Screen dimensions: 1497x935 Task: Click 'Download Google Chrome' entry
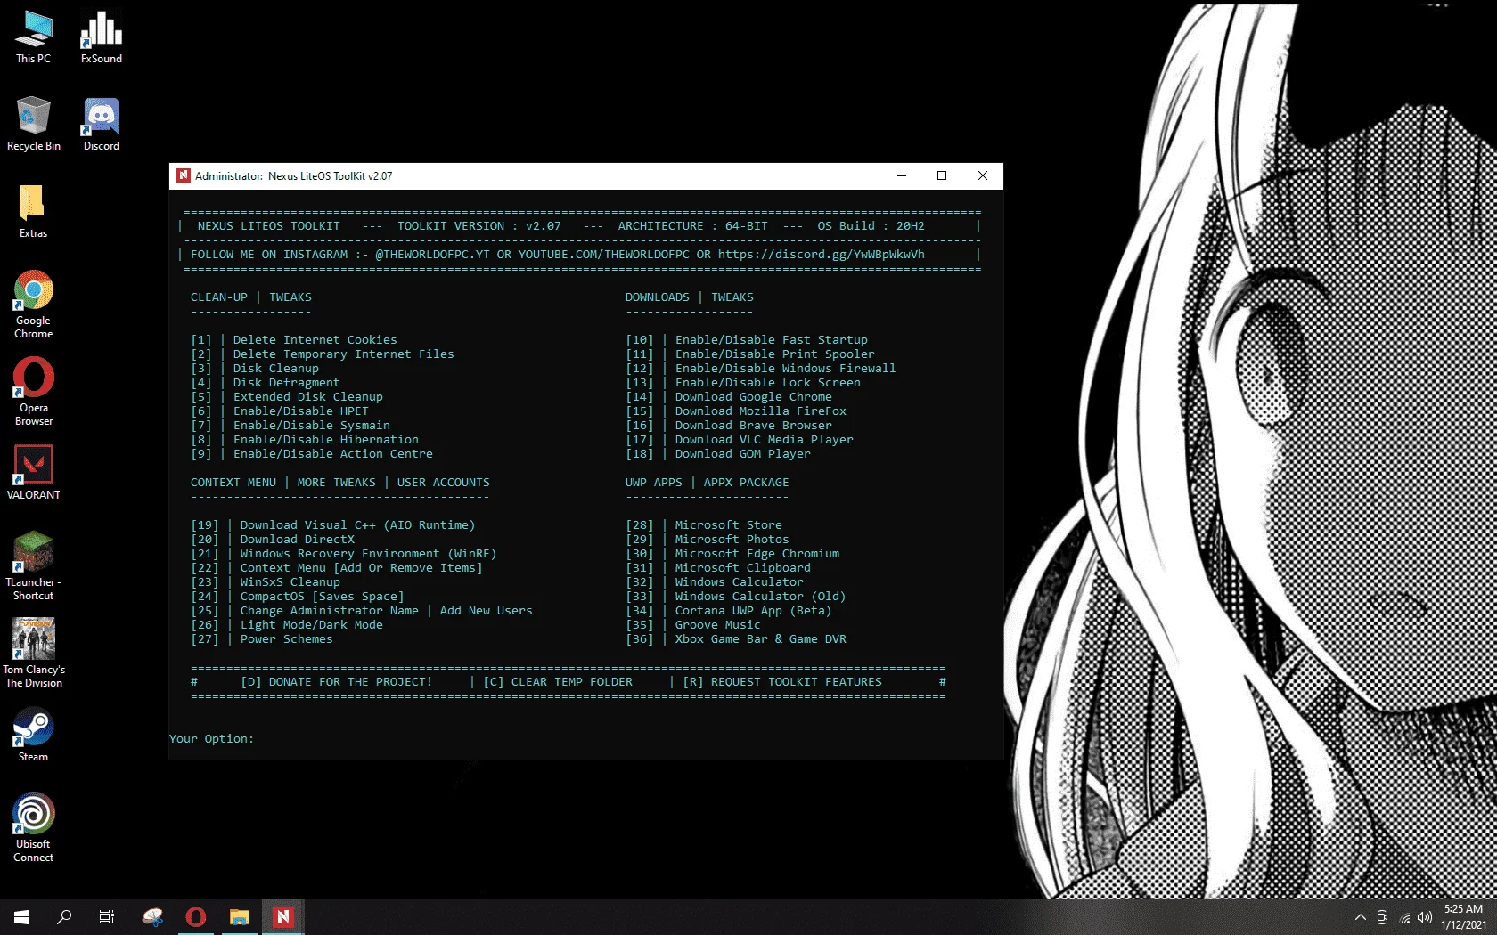pyautogui.click(x=753, y=397)
